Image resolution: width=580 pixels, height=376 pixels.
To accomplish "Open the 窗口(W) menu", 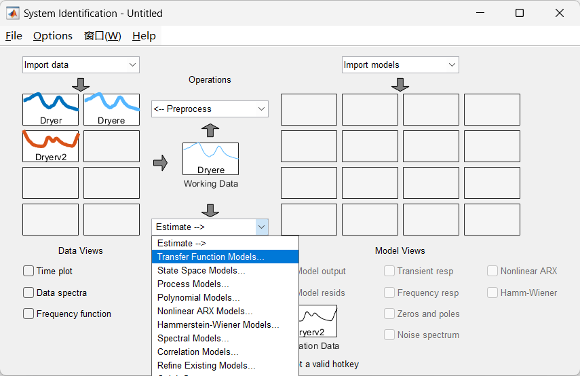I will (x=102, y=36).
